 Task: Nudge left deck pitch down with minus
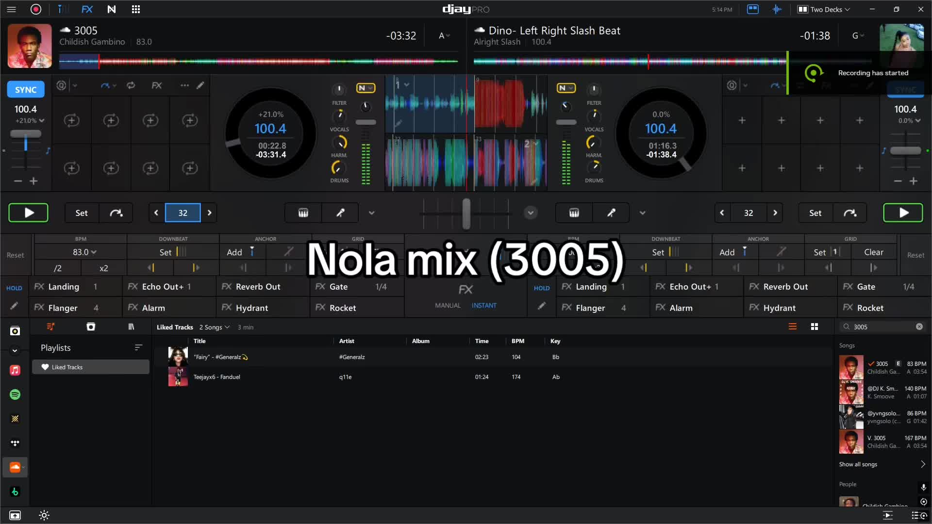18,181
